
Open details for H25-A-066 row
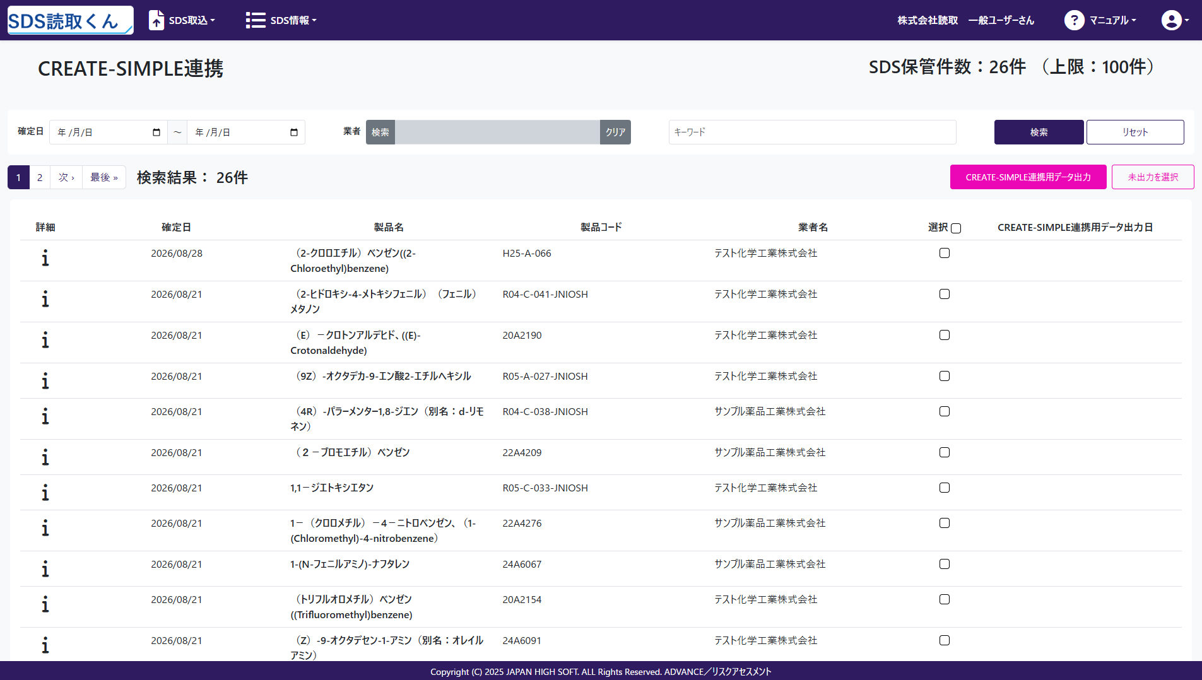45,258
